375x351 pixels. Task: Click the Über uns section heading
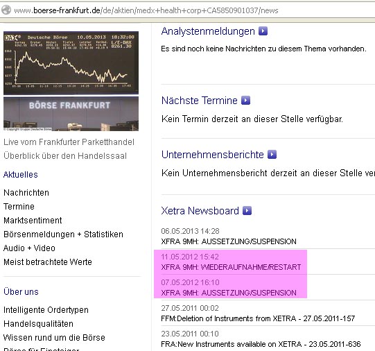(21, 292)
